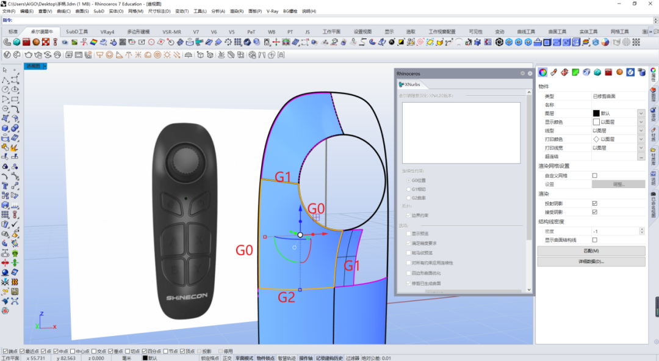This screenshot has height=361, width=659.
Task: Toggle the 中点 midpoint osnap checkbox
Action: tap(56, 351)
